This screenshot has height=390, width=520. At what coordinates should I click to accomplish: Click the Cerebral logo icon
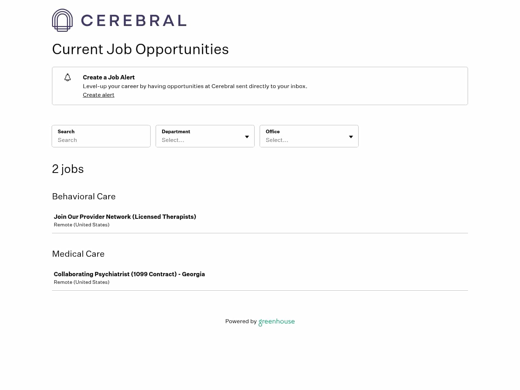click(62, 20)
